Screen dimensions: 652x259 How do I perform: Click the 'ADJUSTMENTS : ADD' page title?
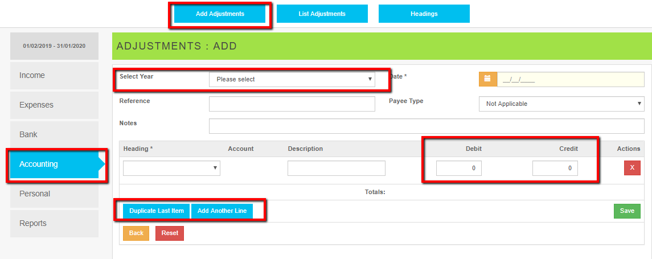[x=177, y=46]
